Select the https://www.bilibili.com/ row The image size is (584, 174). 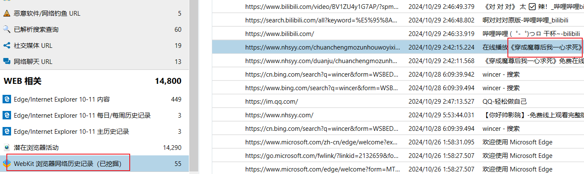tap(398, 33)
